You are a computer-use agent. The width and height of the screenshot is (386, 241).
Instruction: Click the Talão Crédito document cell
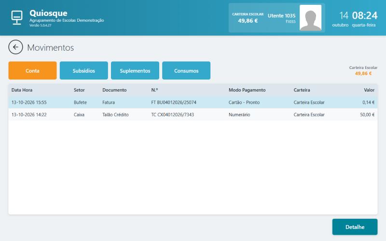coord(115,115)
